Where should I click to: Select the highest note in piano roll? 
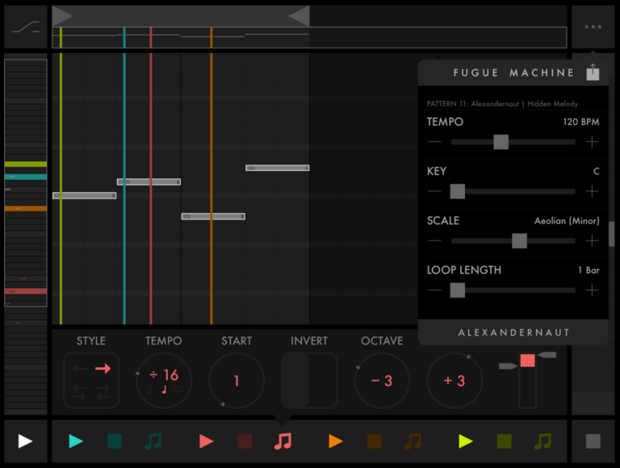[277, 168]
